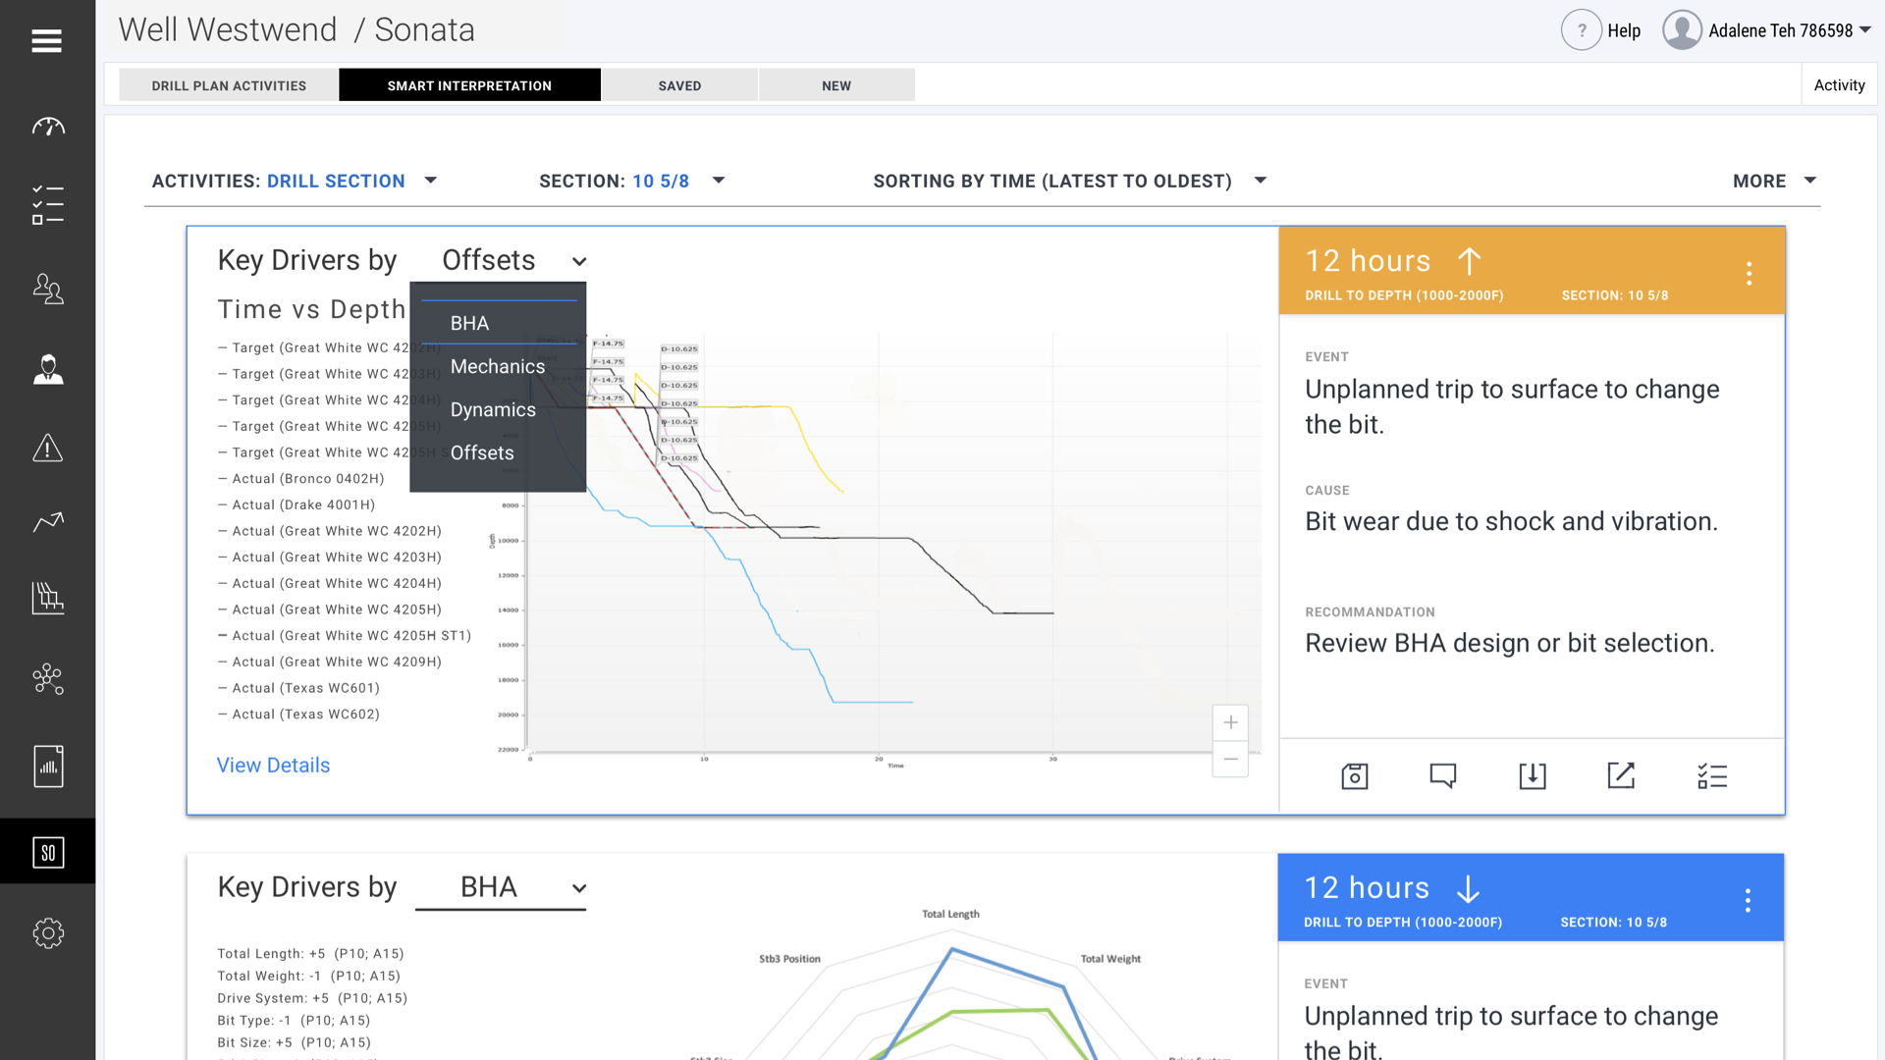Select Mechanics from the key drivers menu
Viewport: 1885px width, 1060px height.
click(497, 366)
